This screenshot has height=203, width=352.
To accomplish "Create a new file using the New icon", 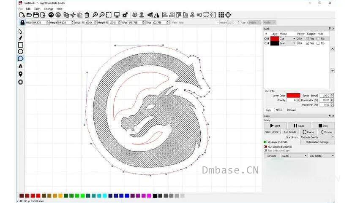I will (x=22, y=15).
